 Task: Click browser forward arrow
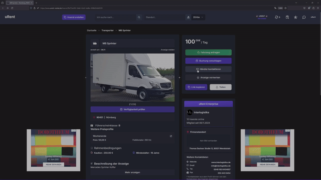pyautogui.click(x=7, y=8)
